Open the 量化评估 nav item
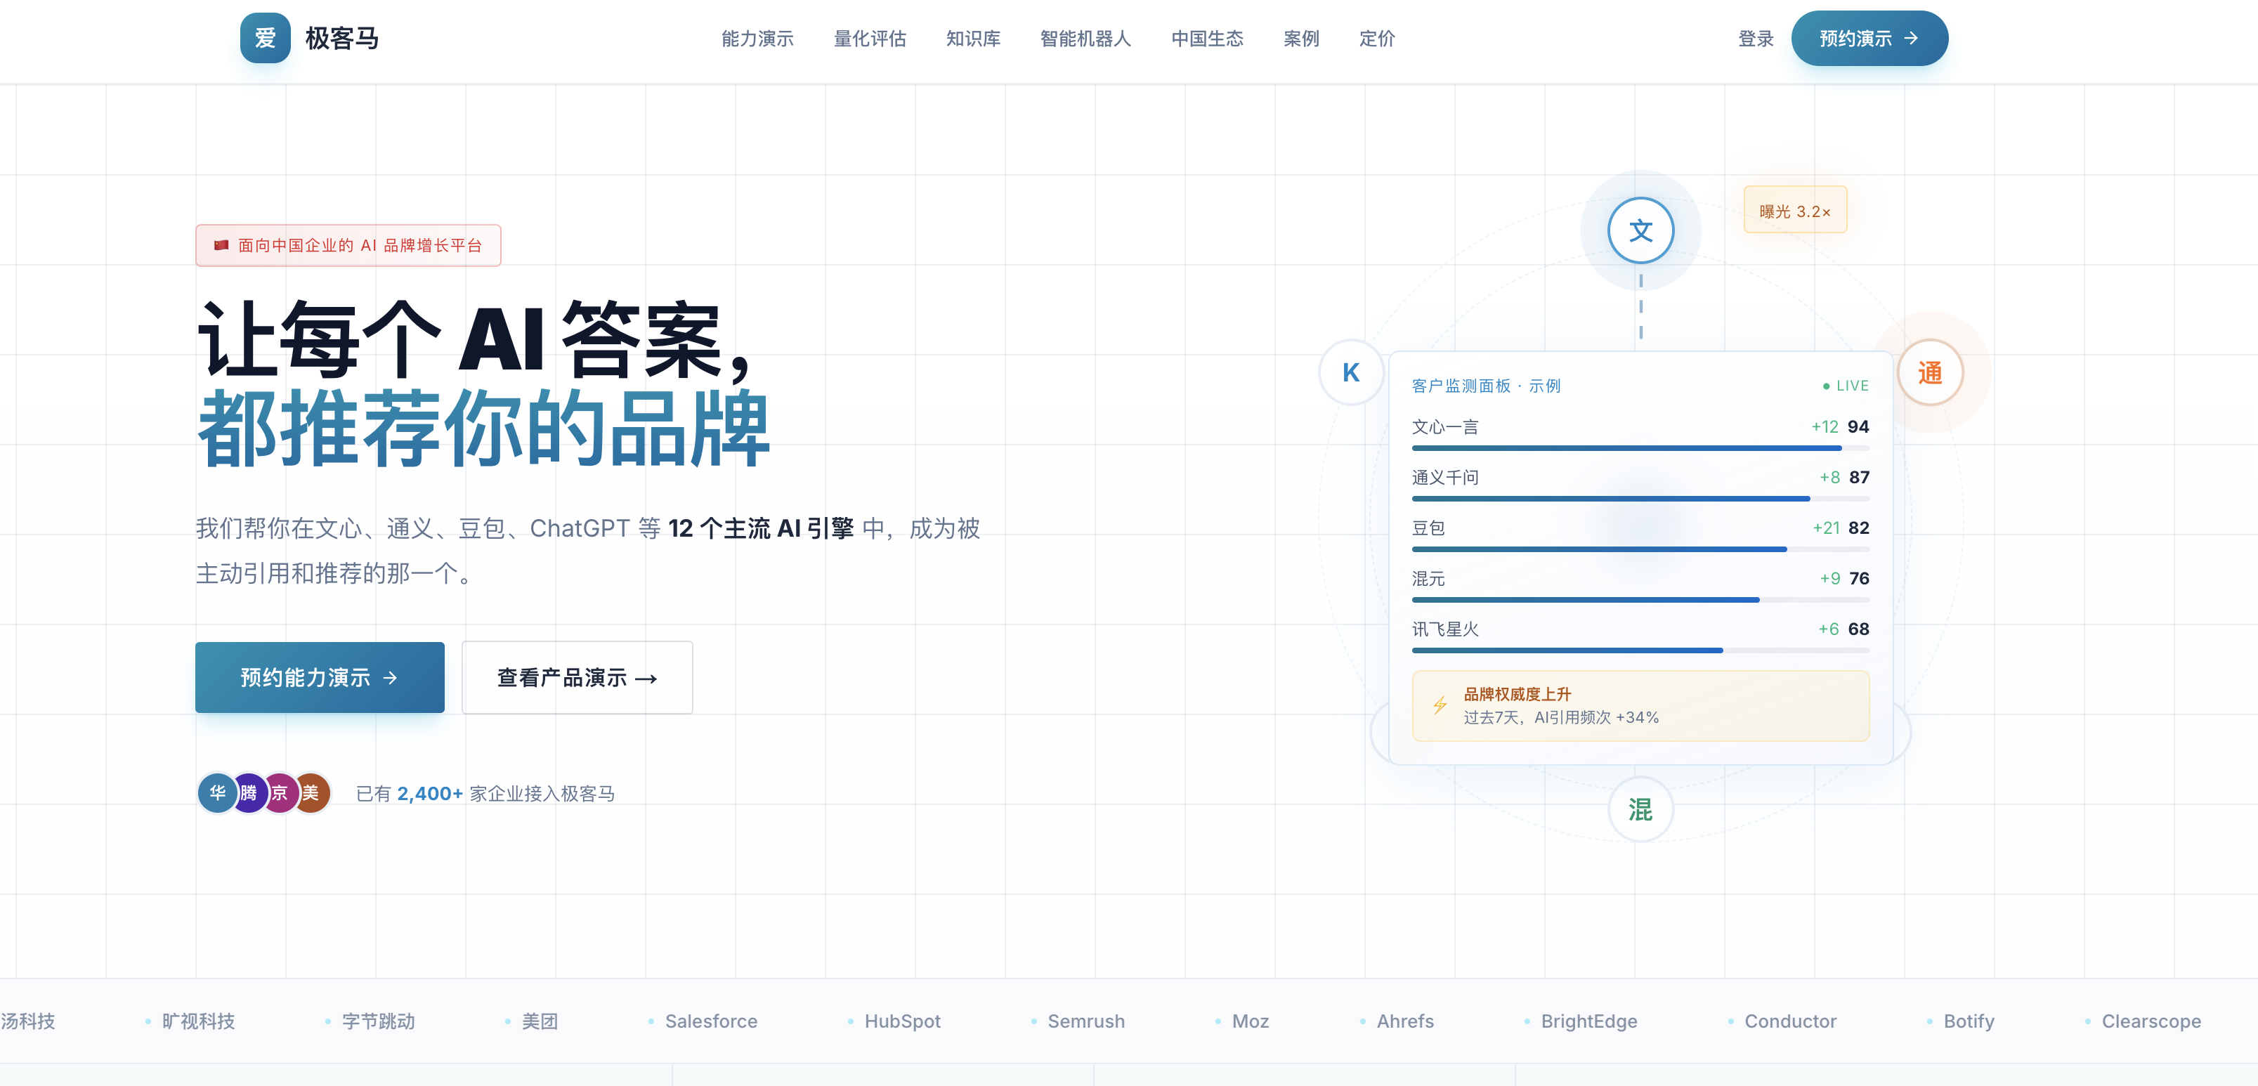This screenshot has width=2258, height=1086. pos(870,39)
